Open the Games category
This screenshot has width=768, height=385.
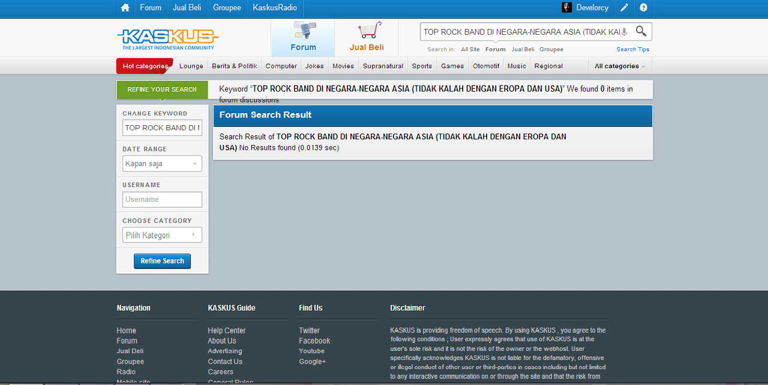(452, 66)
